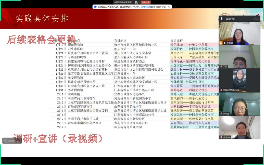Click muted mic icon next to 丁恺
264x165 pixels.
tap(221, 67)
